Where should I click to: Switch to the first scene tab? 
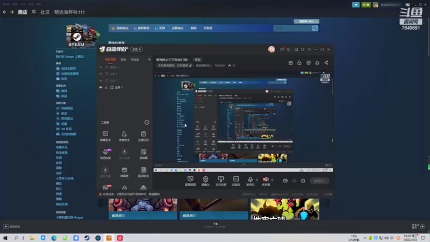(x=110, y=60)
